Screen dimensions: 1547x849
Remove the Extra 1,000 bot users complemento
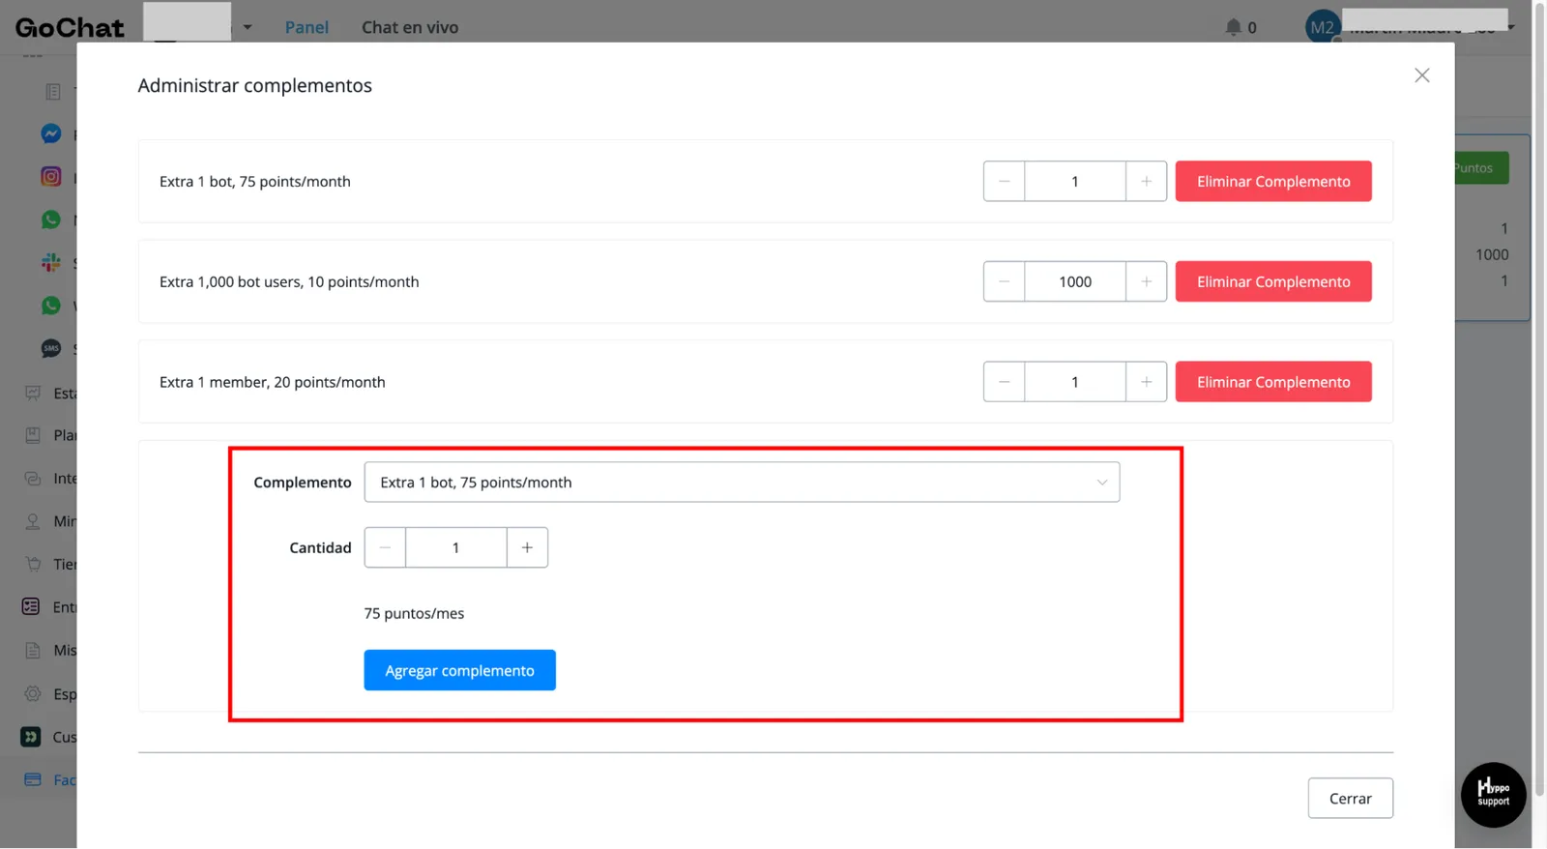pyautogui.click(x=1273, y=281)
